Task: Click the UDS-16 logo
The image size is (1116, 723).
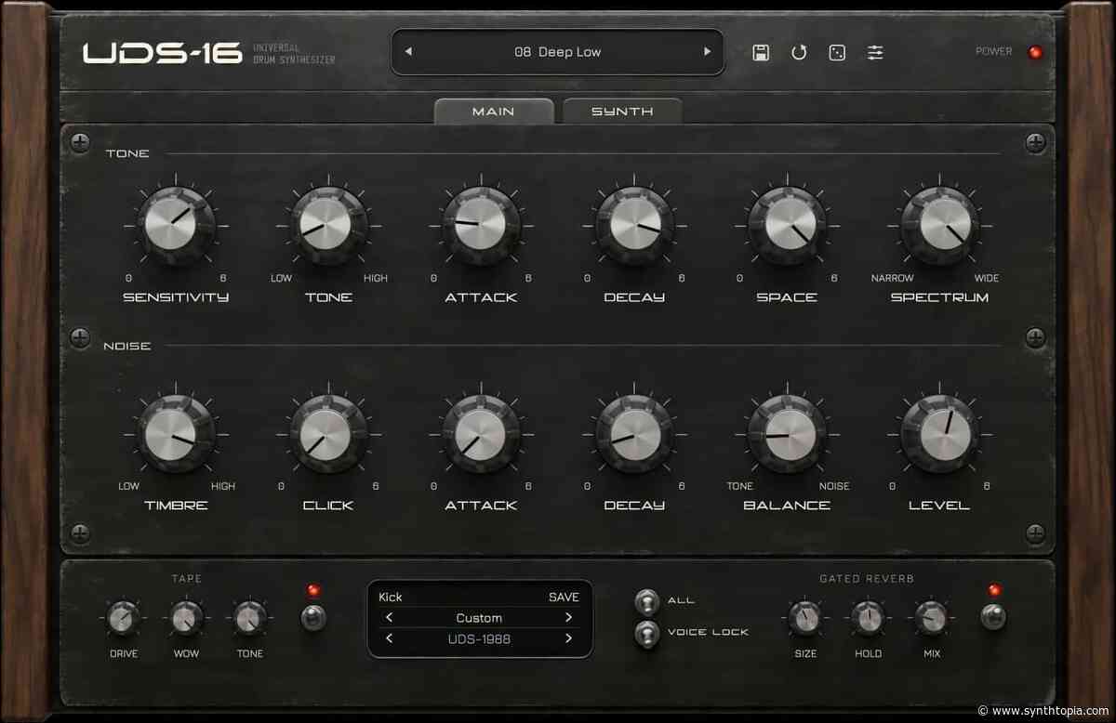Action: coord(163,52)
